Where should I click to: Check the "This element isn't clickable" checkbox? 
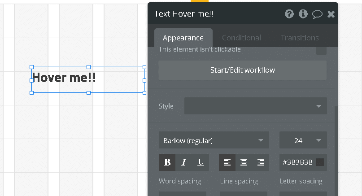point(321,50)
